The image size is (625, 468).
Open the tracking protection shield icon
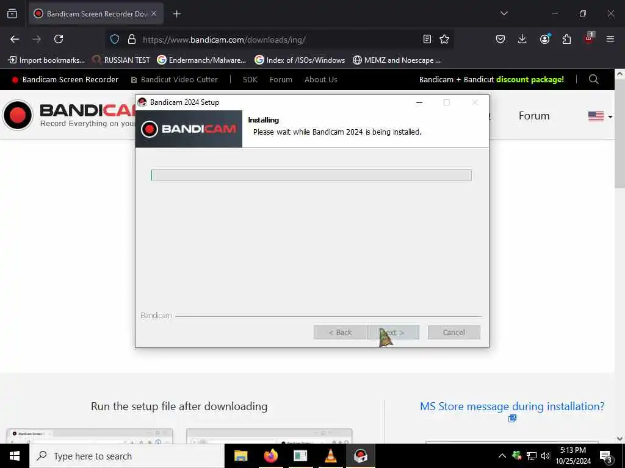115,39
